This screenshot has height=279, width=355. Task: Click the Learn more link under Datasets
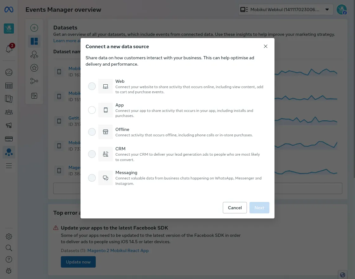click(x=67, y=41)
